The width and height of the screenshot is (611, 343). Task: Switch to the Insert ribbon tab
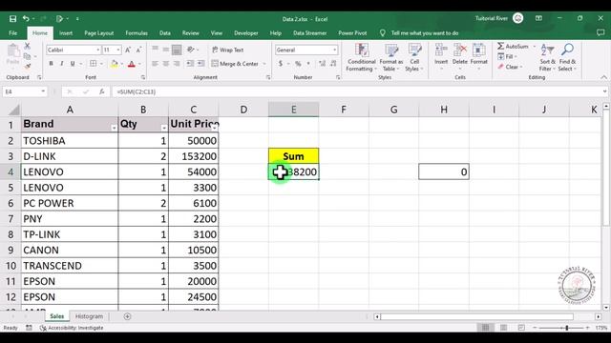(66, 33)
